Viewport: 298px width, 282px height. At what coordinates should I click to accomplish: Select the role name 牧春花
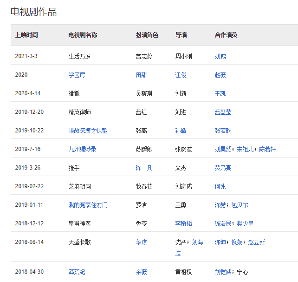(144, 186)
